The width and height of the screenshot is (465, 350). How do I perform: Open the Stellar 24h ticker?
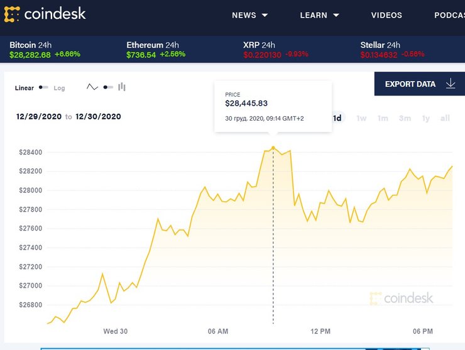[392, 50]
